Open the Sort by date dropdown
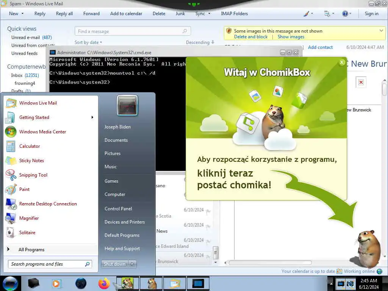388x291 pixels. (88, 42)
